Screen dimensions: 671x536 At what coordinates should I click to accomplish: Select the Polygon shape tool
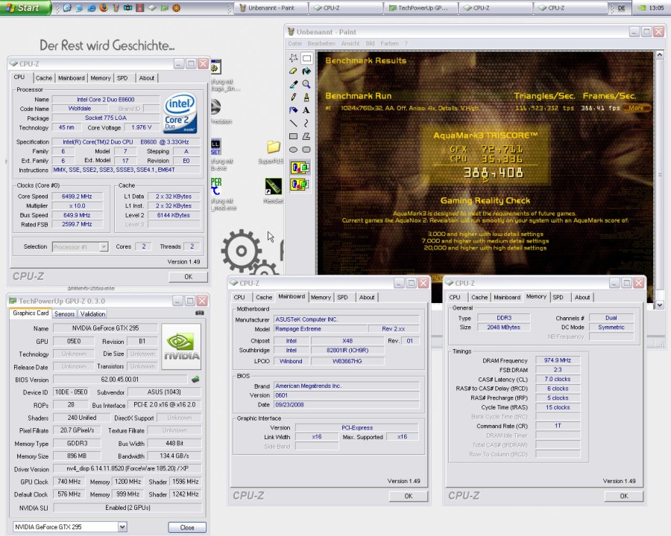(x=306, y=136)
